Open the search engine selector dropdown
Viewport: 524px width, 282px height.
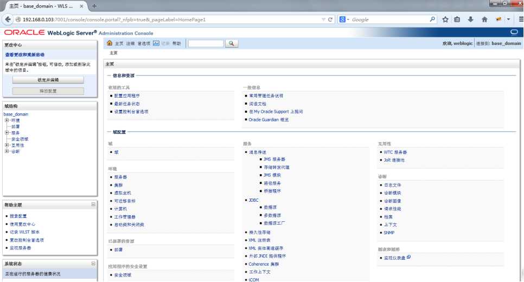tap(348, 20)
